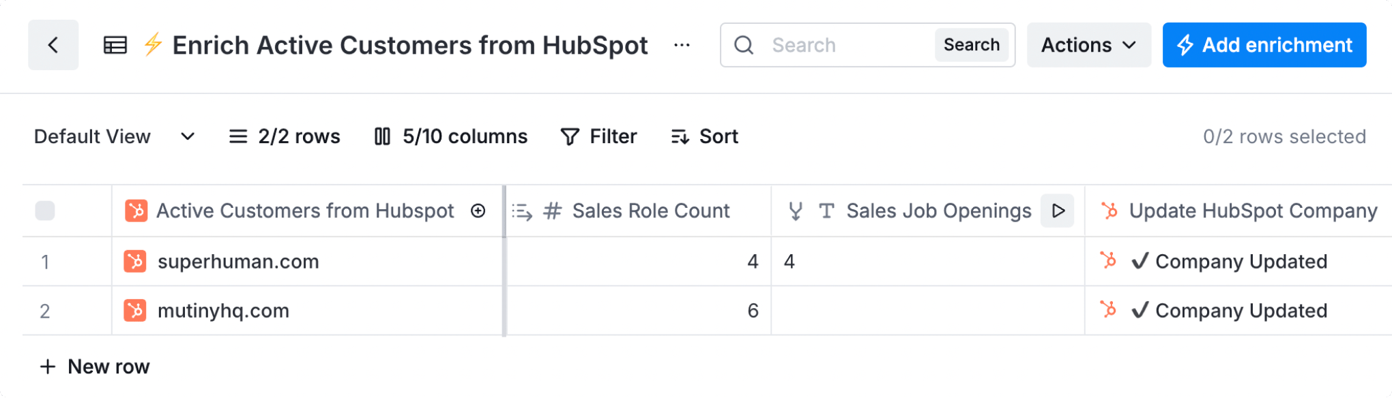Click the Search input field
The image size is (1392, 398).
click(846, 46)
